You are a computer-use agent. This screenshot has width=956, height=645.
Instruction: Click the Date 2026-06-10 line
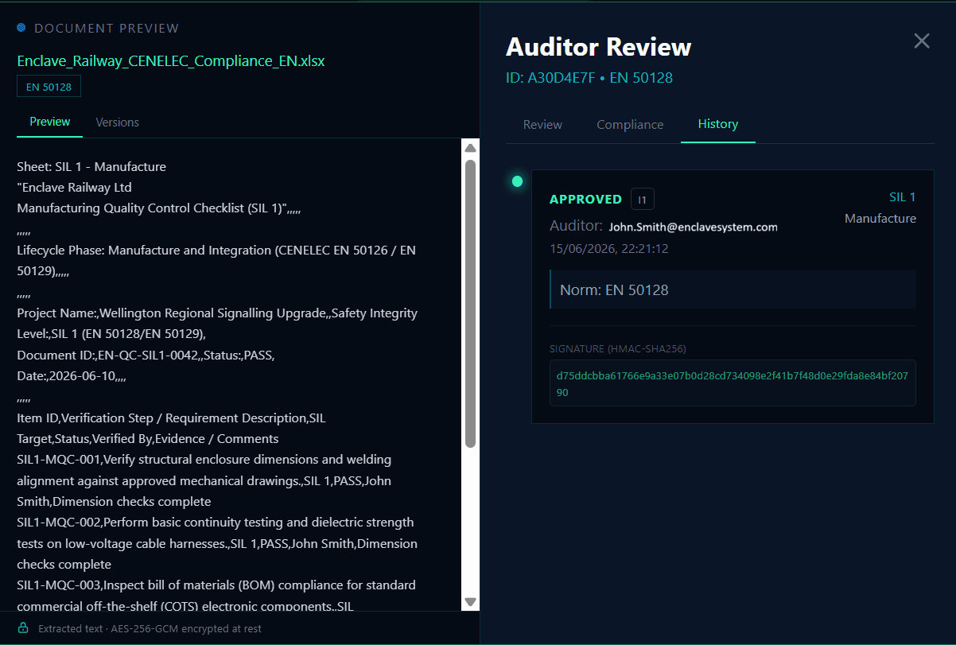(72, 376)
